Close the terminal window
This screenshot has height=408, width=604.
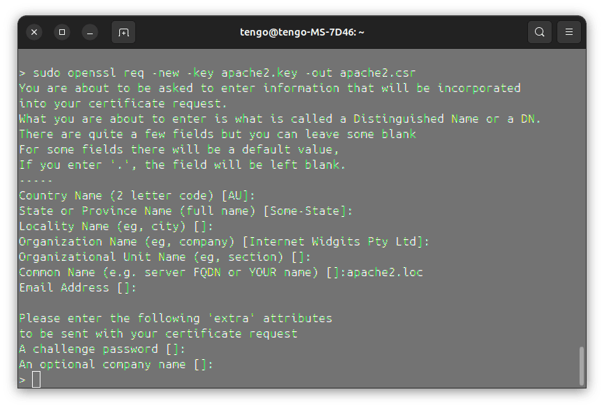pos(34,32)
